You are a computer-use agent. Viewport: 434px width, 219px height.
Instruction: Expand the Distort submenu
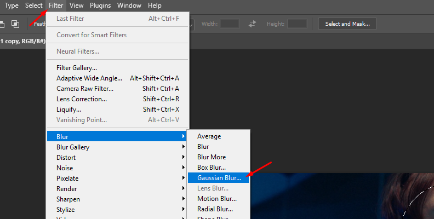[66, 158]
